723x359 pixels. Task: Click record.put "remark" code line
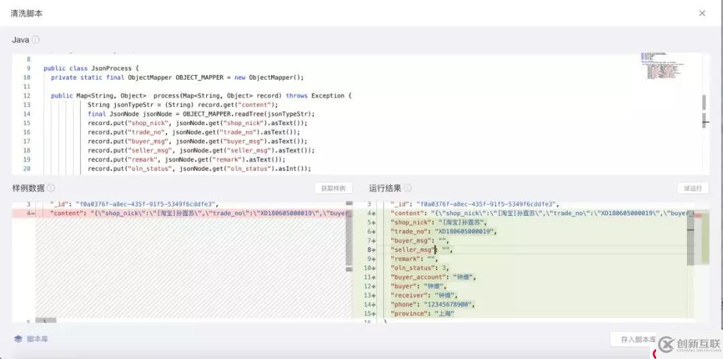[186, 160]
